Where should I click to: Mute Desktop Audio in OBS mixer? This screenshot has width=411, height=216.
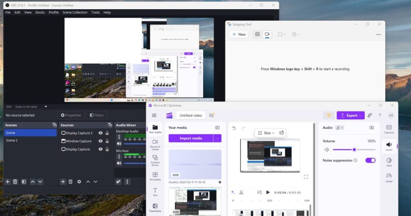click(x=119, y=143)
